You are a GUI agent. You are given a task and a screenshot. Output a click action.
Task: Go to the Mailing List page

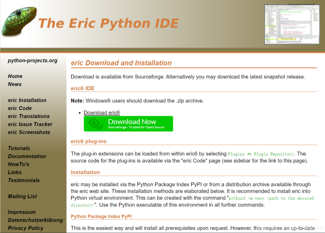[x=23, y=196]
